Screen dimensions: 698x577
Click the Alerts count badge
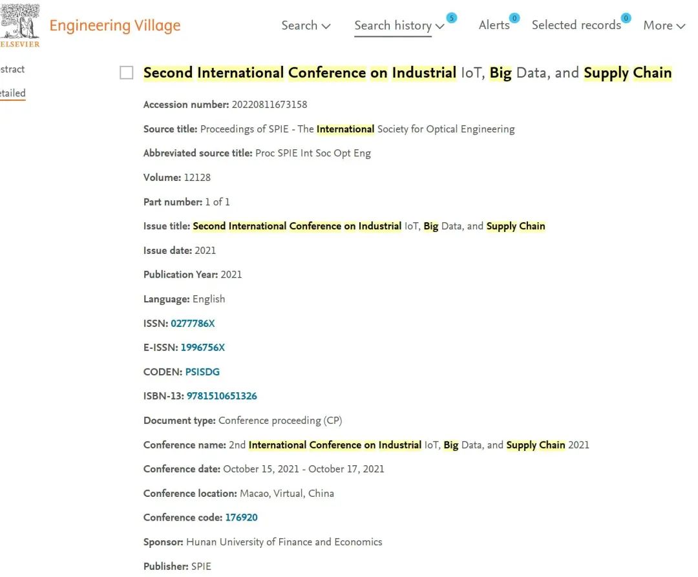click(514, 18)
